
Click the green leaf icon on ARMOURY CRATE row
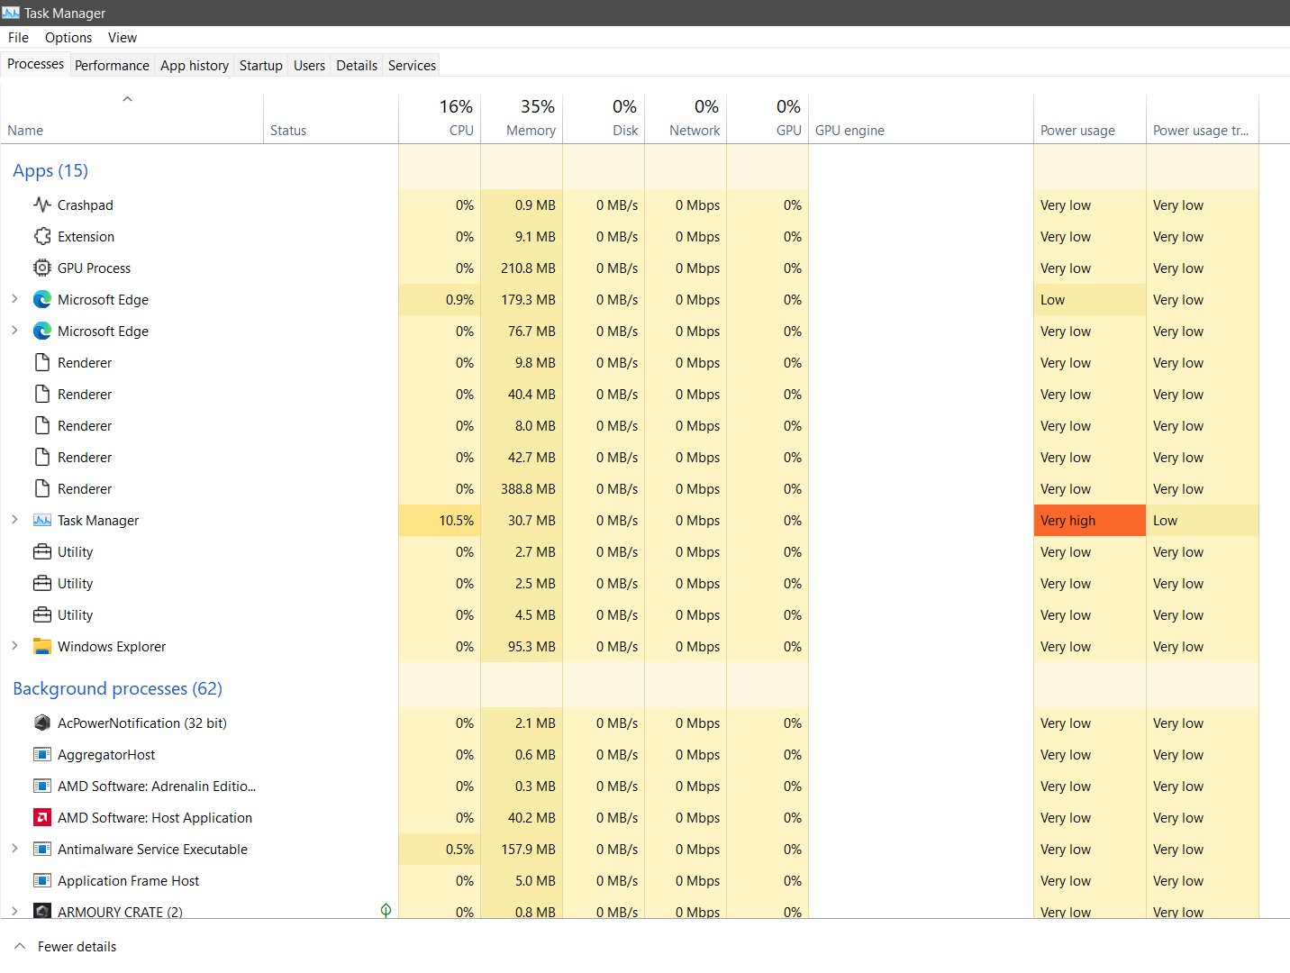(386, 910)
